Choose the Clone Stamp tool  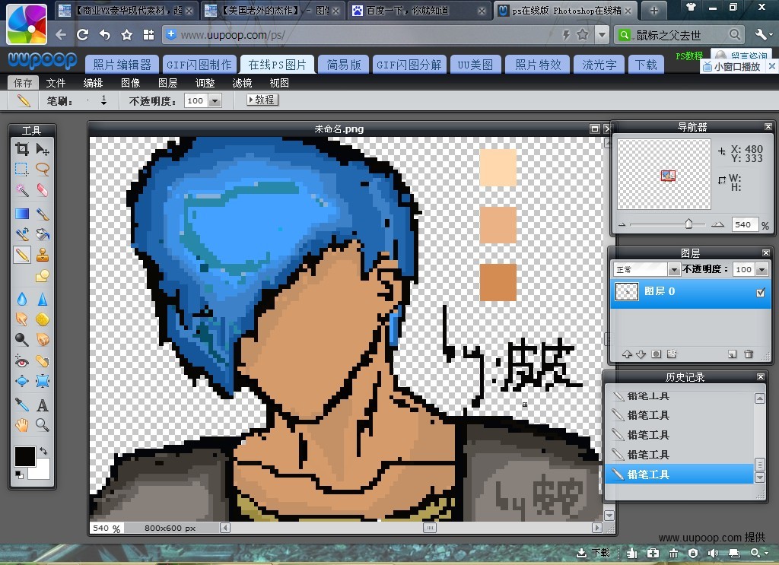point(43,255)
